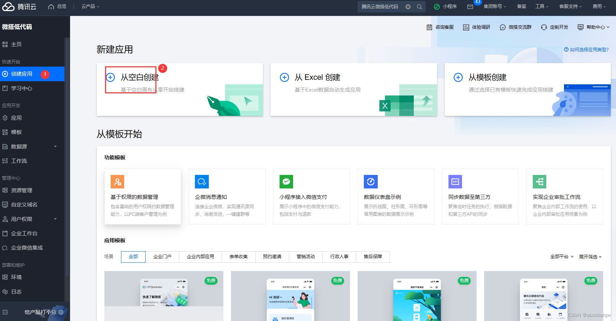The width and height of the screenshot is (616, 321).
Task: Select the 企业门户 scene tab
Action: click(x=162, y=257)
